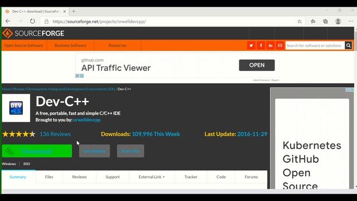357x201 pixels.
Task: Click the email envelope icon
Action: coord(280,45)
